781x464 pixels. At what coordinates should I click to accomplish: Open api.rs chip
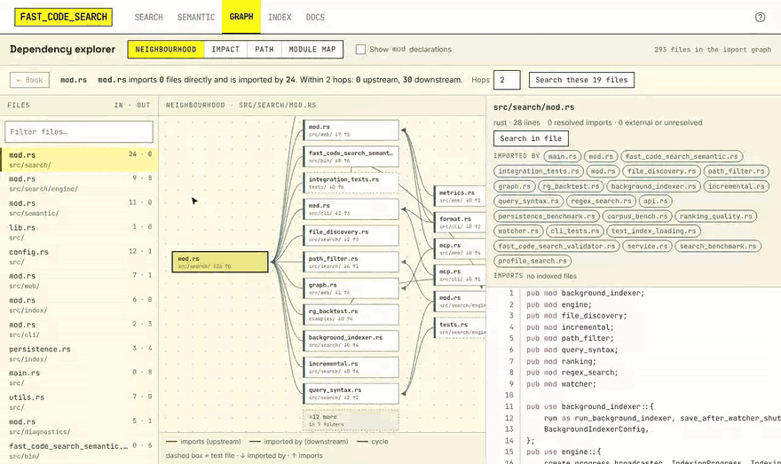pos(655,201)
